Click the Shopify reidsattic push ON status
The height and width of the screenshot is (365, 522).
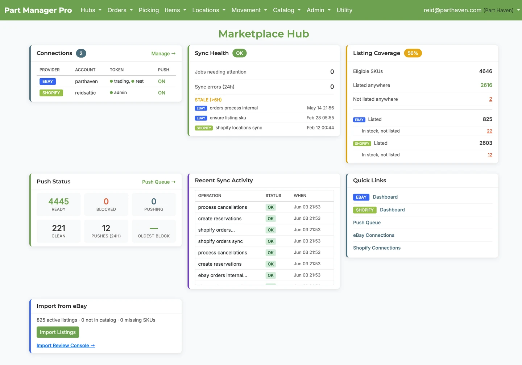coord(162,93)
